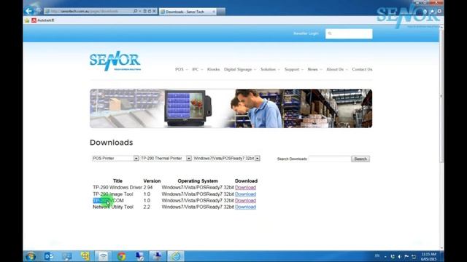Screen dimensions: 467x262
Task: Switch to Internet Explorer in the taskbar
Action: pos(176,256)
